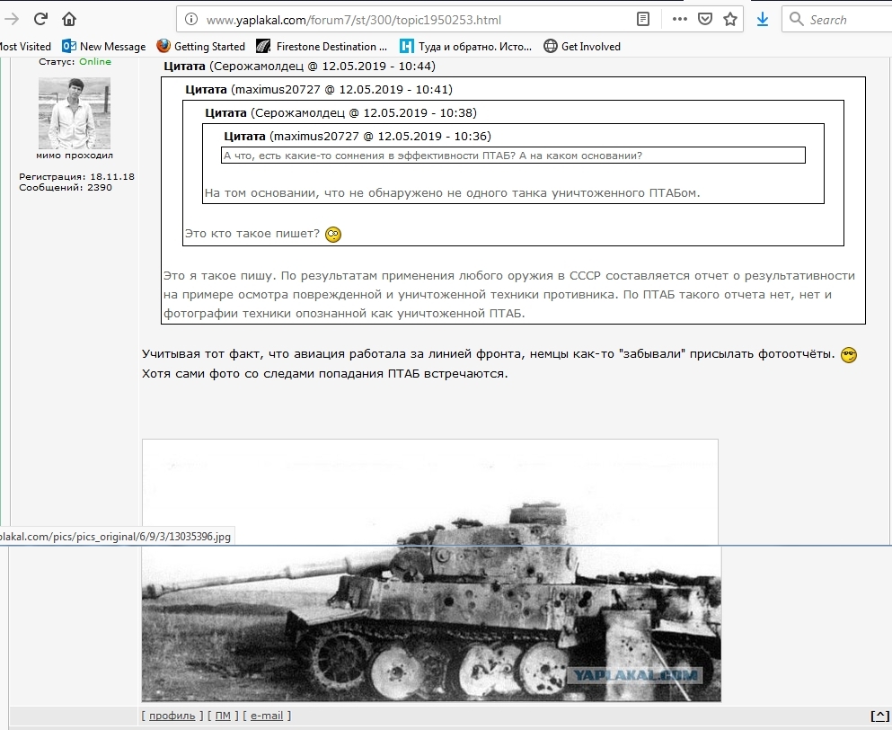The width and height of the screenshot is (892, 730).
Task: Open page actions three-dot menu
Action: [x=679, y=20]
